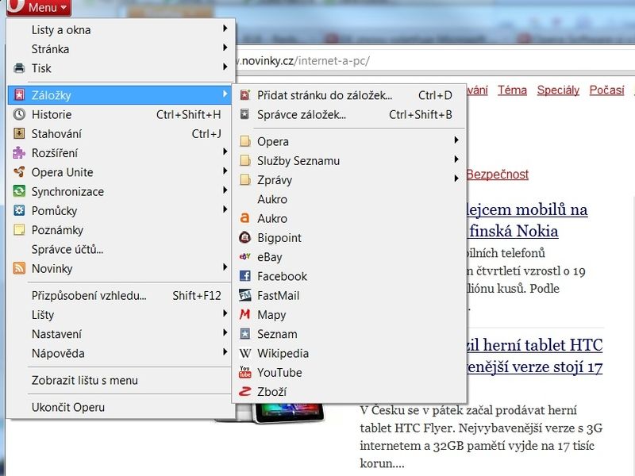The height and width of the screenshot is (476, 635).
Task: Open the Lišty menu item
Action: tap(121, 315)
